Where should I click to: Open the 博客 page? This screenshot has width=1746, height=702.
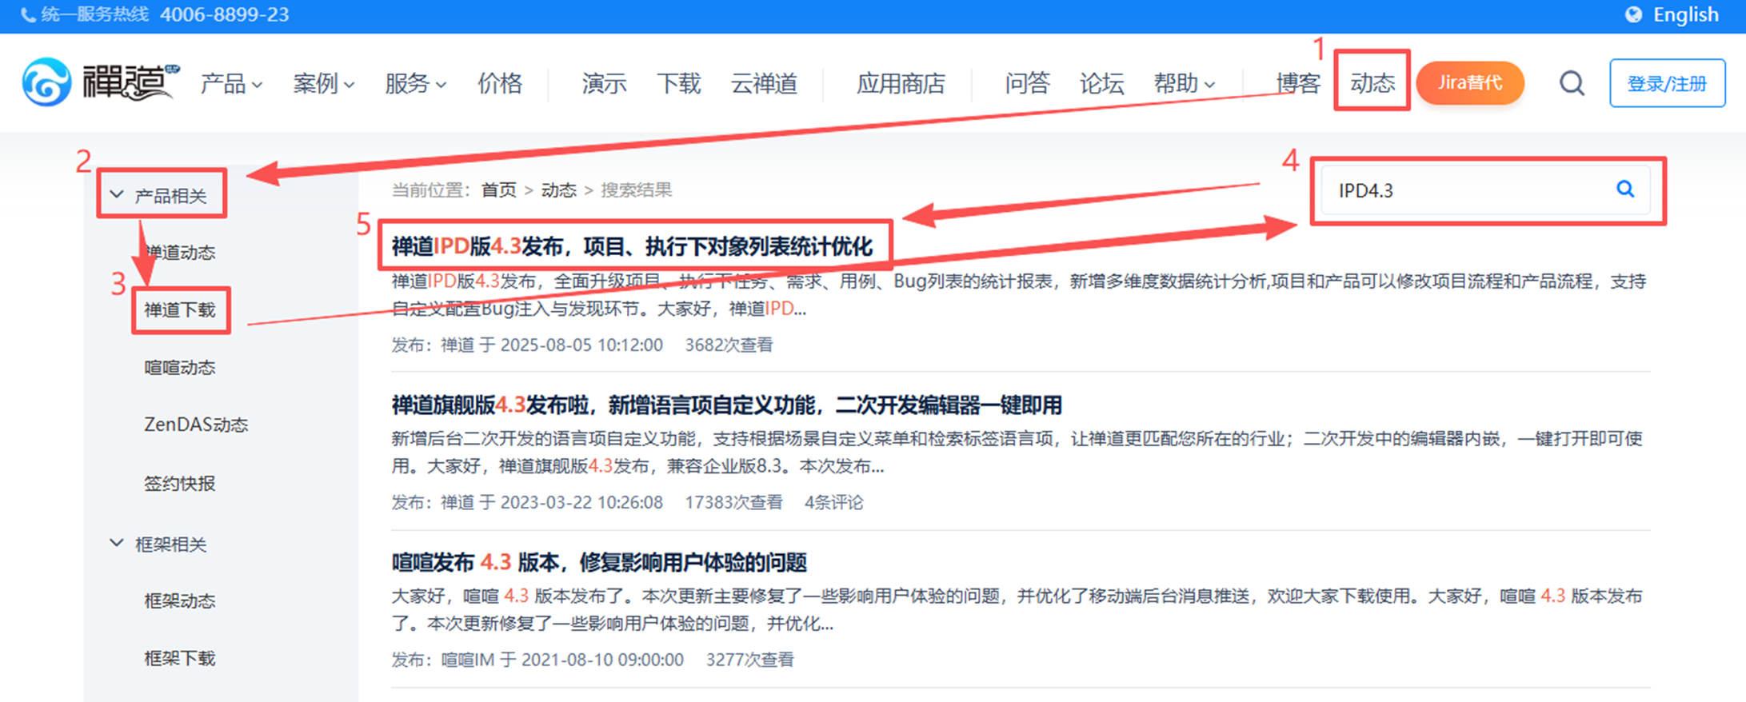[x=1297, y=83]
